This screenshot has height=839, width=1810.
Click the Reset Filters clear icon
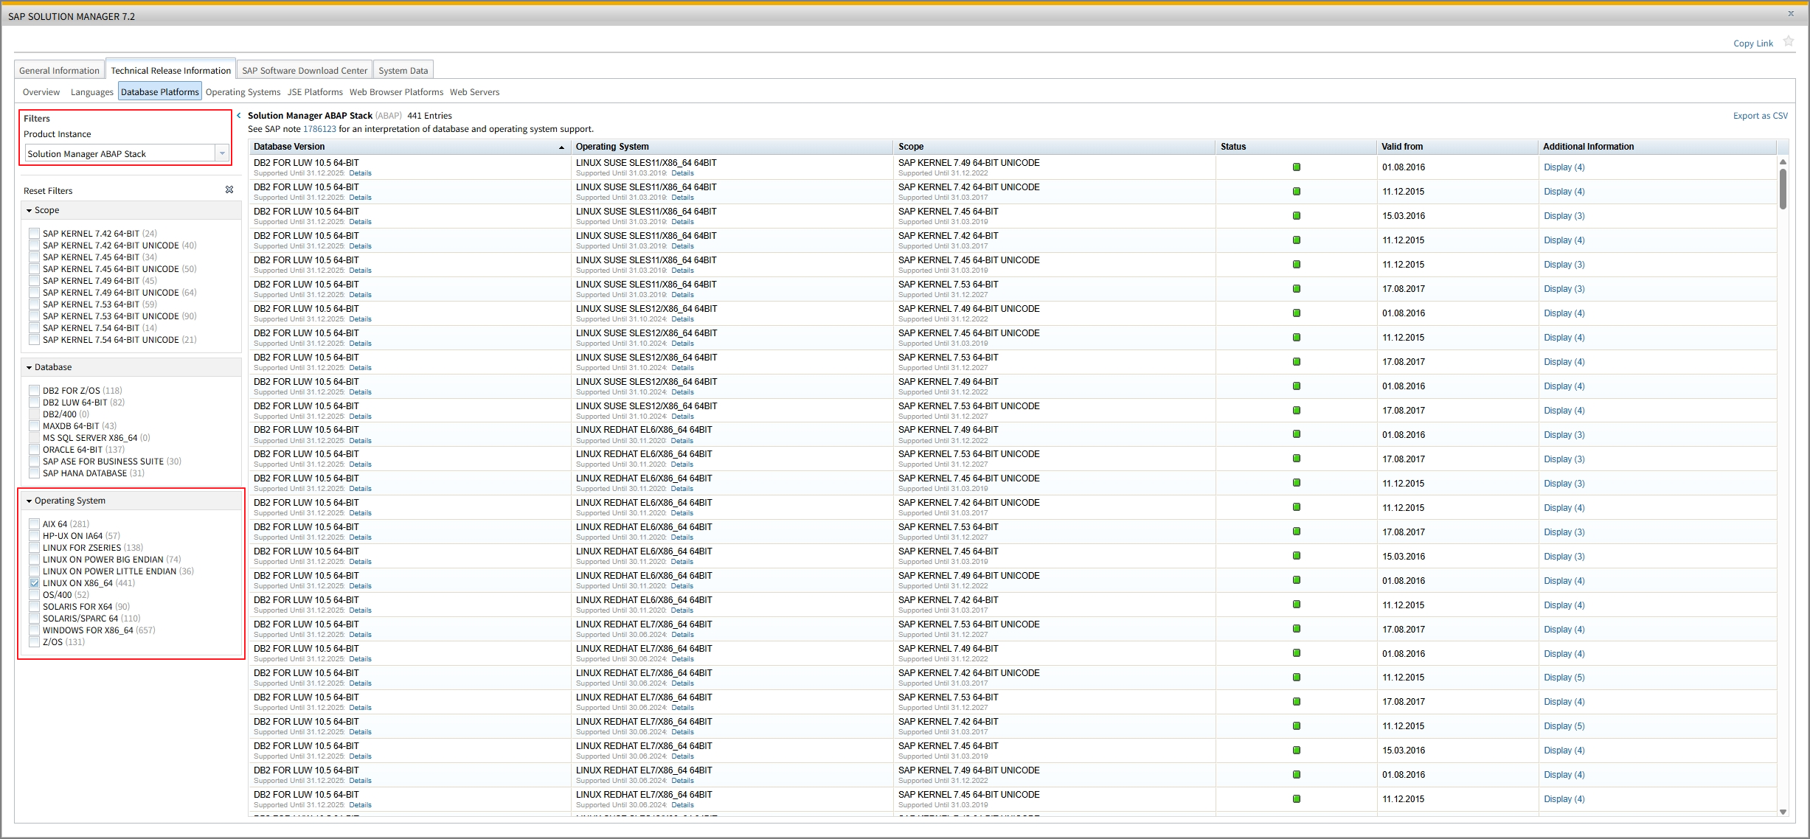click(x=229, y=190)
